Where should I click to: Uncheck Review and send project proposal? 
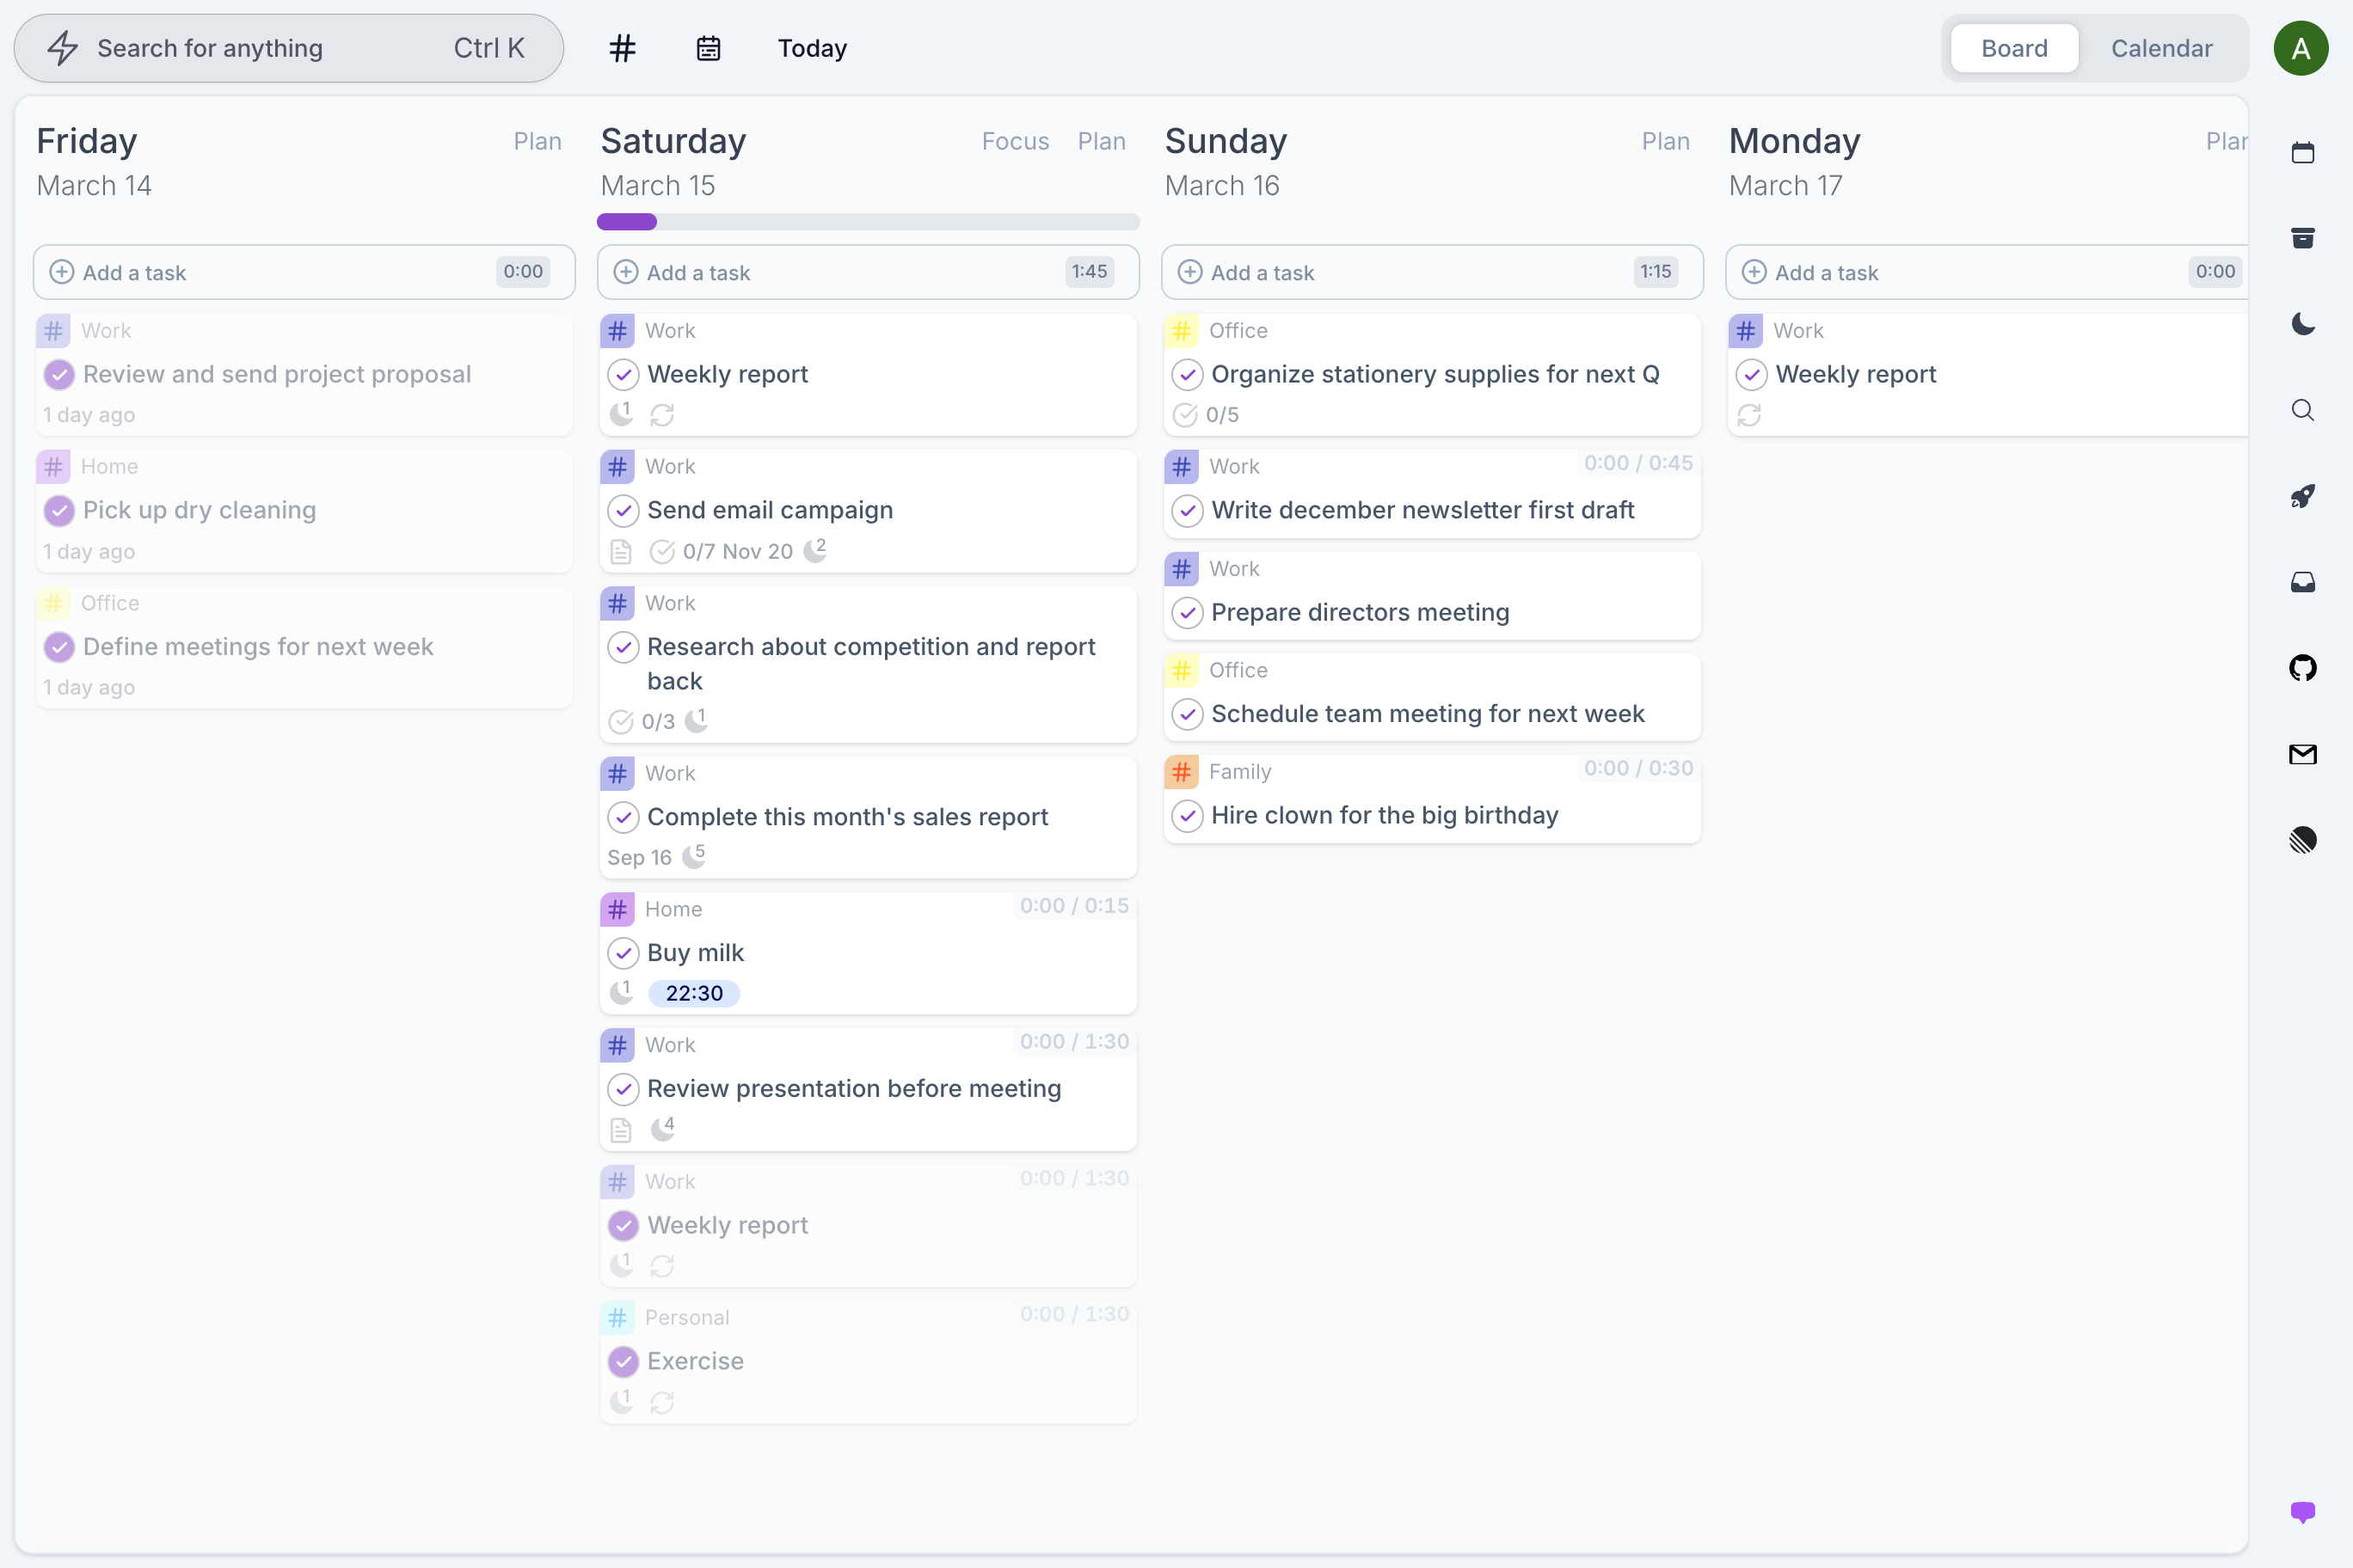click(x=59, y=375)
